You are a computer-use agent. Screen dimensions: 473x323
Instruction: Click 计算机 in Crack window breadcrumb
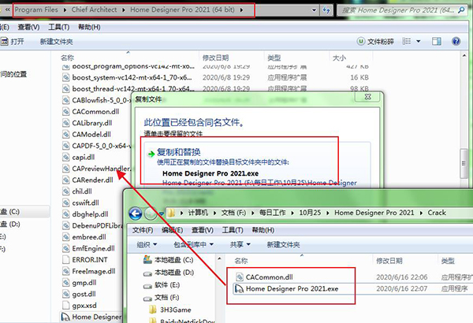coord(198,213)
